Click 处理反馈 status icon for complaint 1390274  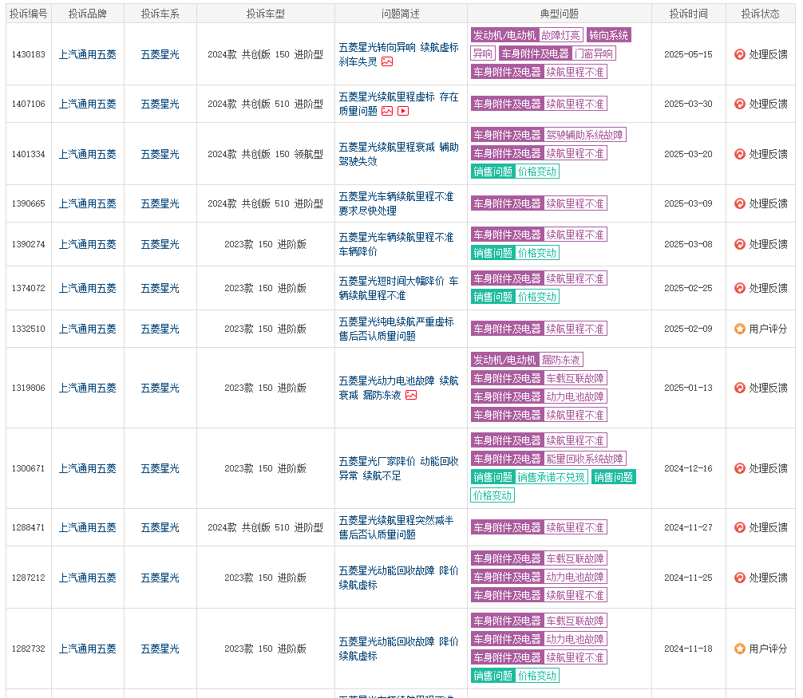coord(739,244)
